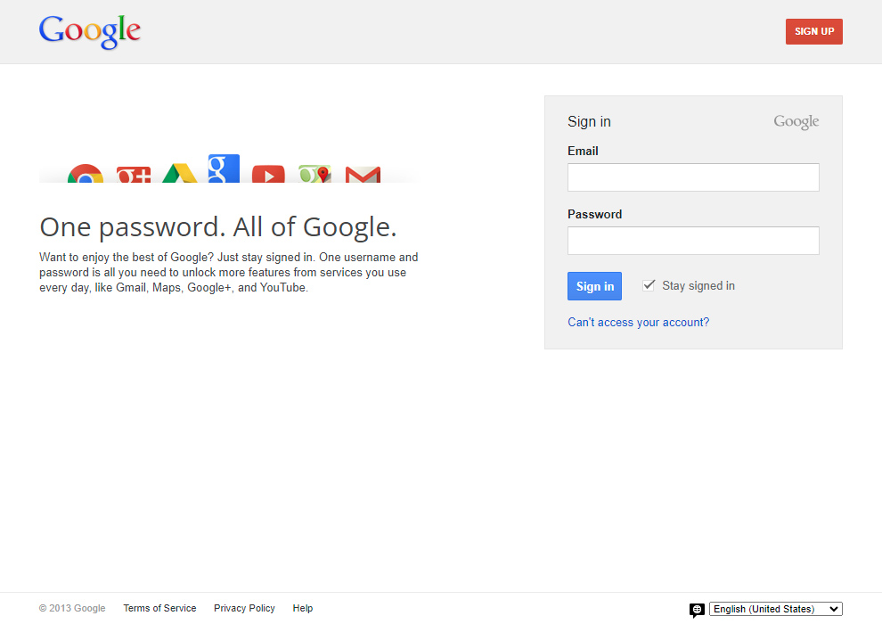
Task: Click the YouTube play icon
Action: (268, 174)
